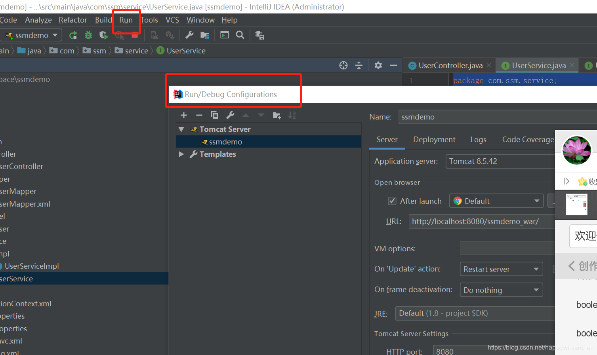Close the UserController.java tab

[x=489, y=65]
